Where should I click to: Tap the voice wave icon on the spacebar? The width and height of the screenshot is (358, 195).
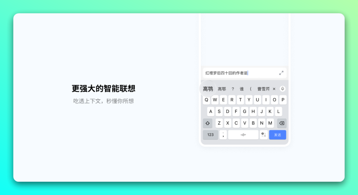click(x=243, y=134)
